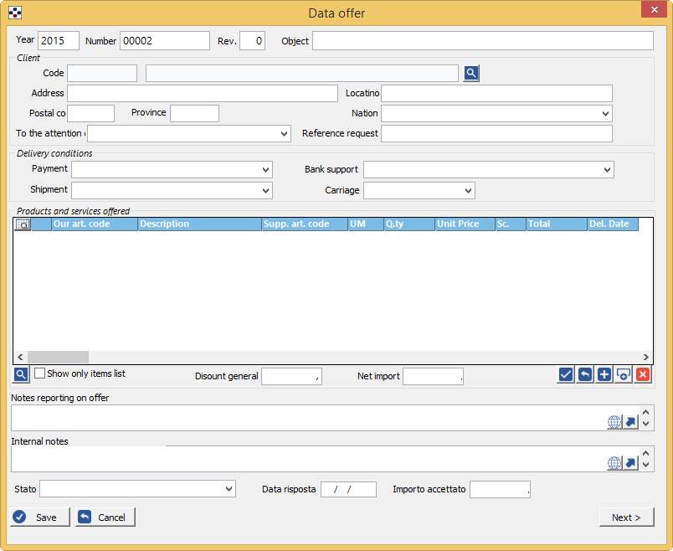673x551 pixels.
Task: Click the Next > button
Action: click(626, 518)
